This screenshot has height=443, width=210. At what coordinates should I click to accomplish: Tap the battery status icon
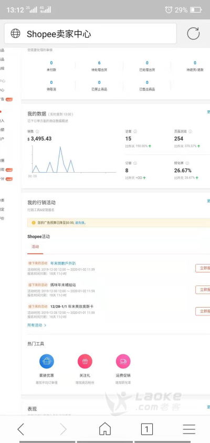click(196, 10)
